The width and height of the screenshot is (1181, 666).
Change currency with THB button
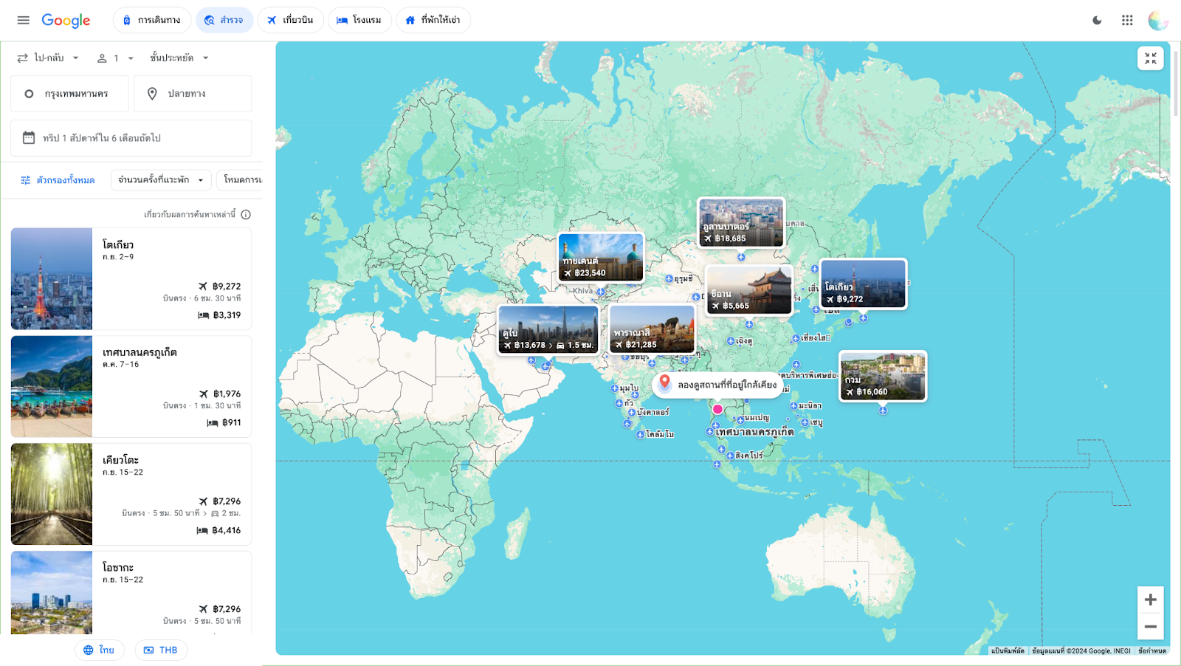coord(161,650)
